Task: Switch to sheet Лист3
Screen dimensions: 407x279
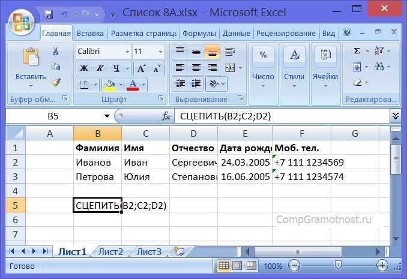Action: (149, 252)
